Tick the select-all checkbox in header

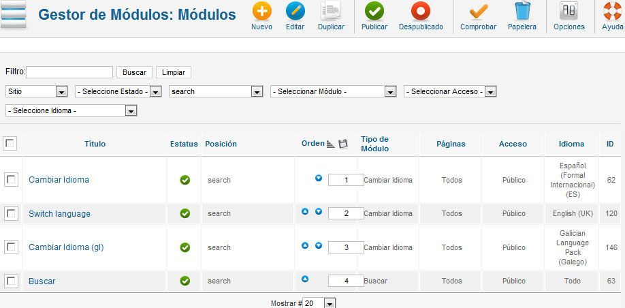coord(10,143)
